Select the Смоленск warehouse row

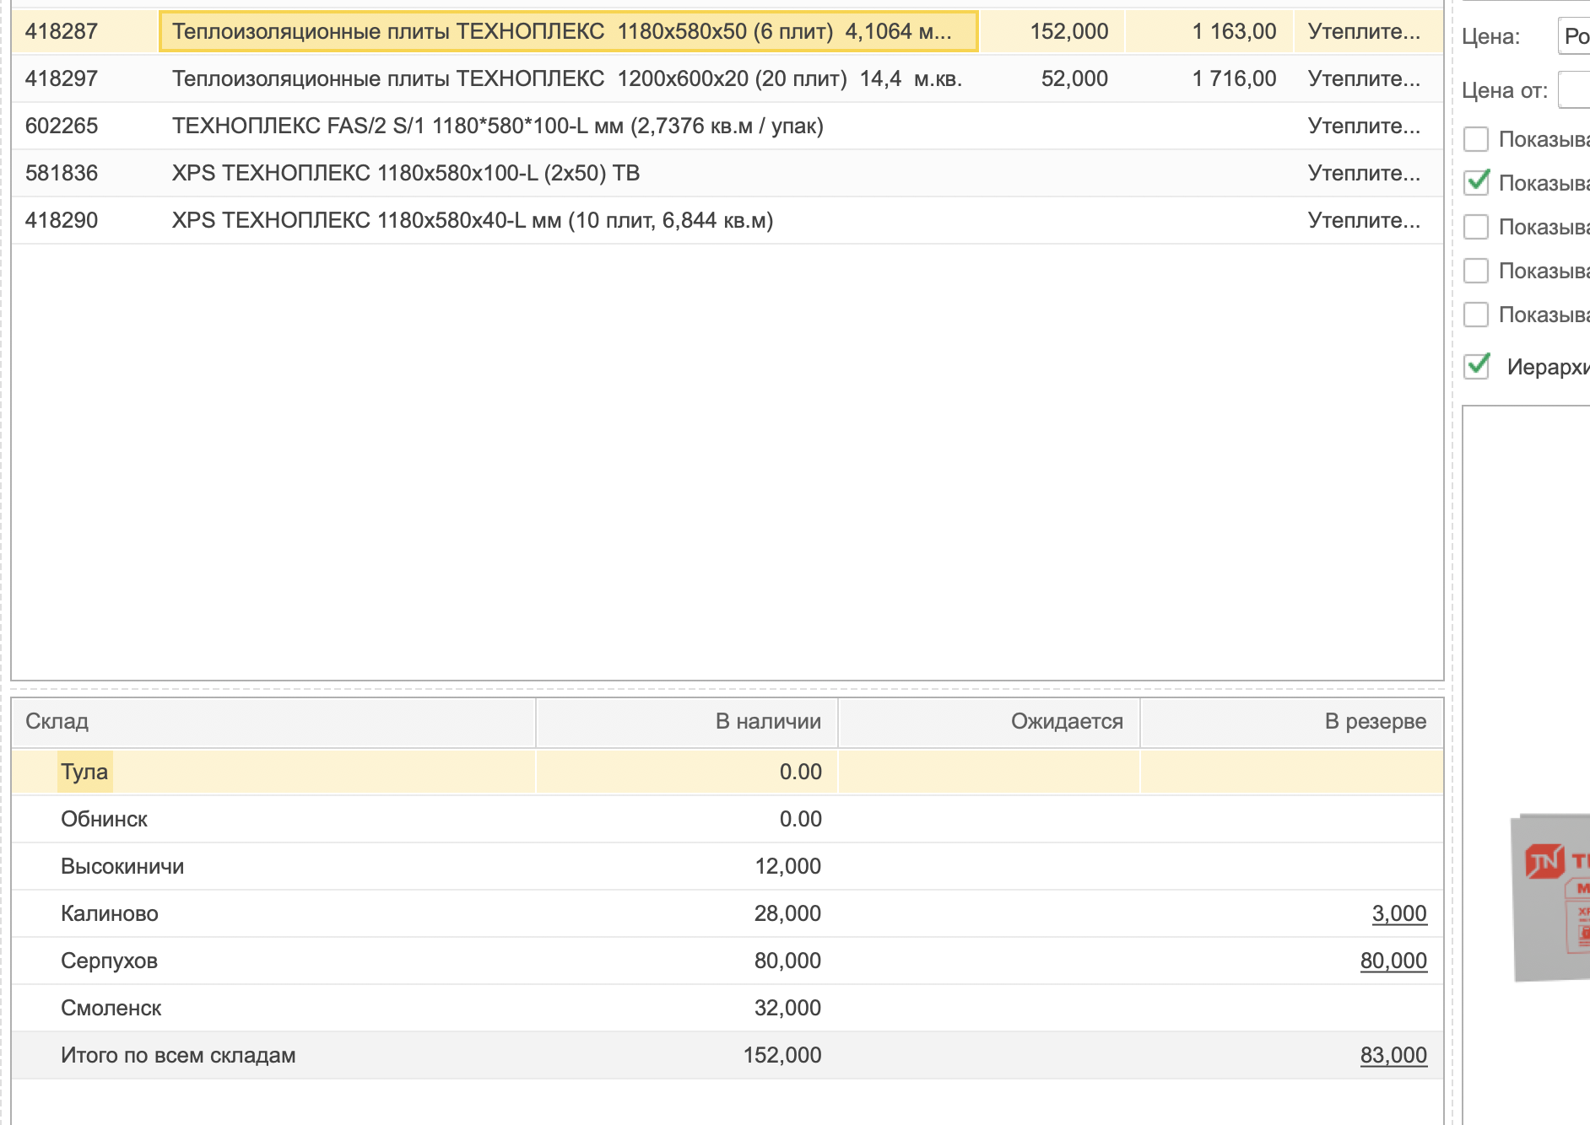point(111,1008)
